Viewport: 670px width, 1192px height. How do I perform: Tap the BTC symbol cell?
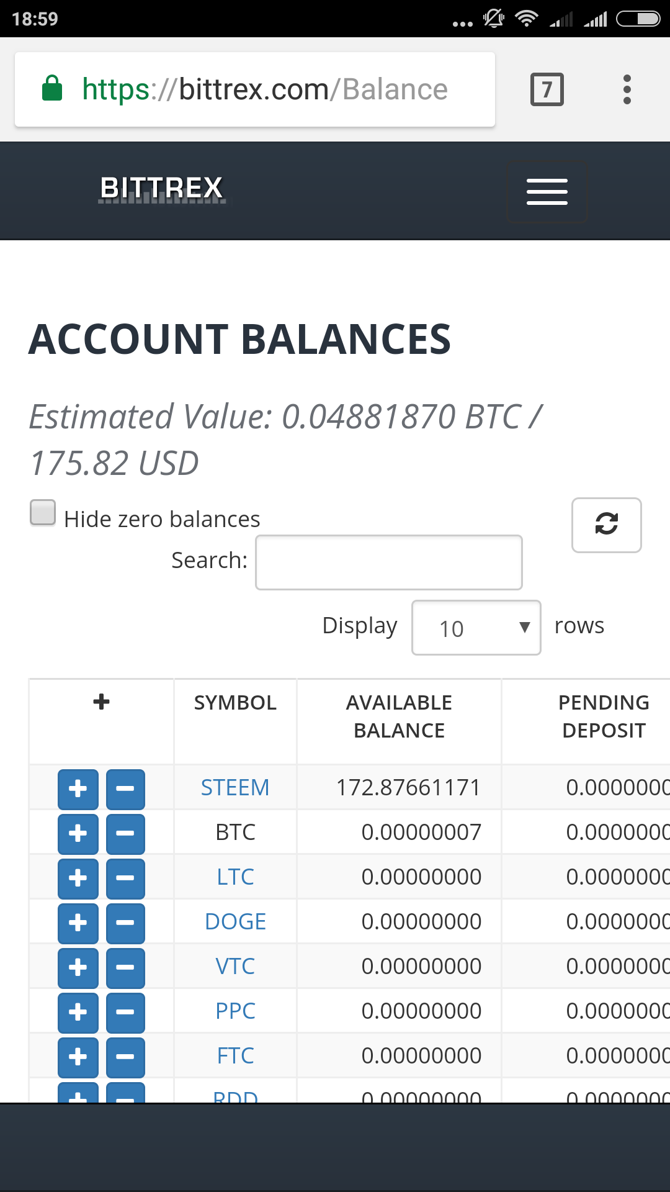(235, 833)
